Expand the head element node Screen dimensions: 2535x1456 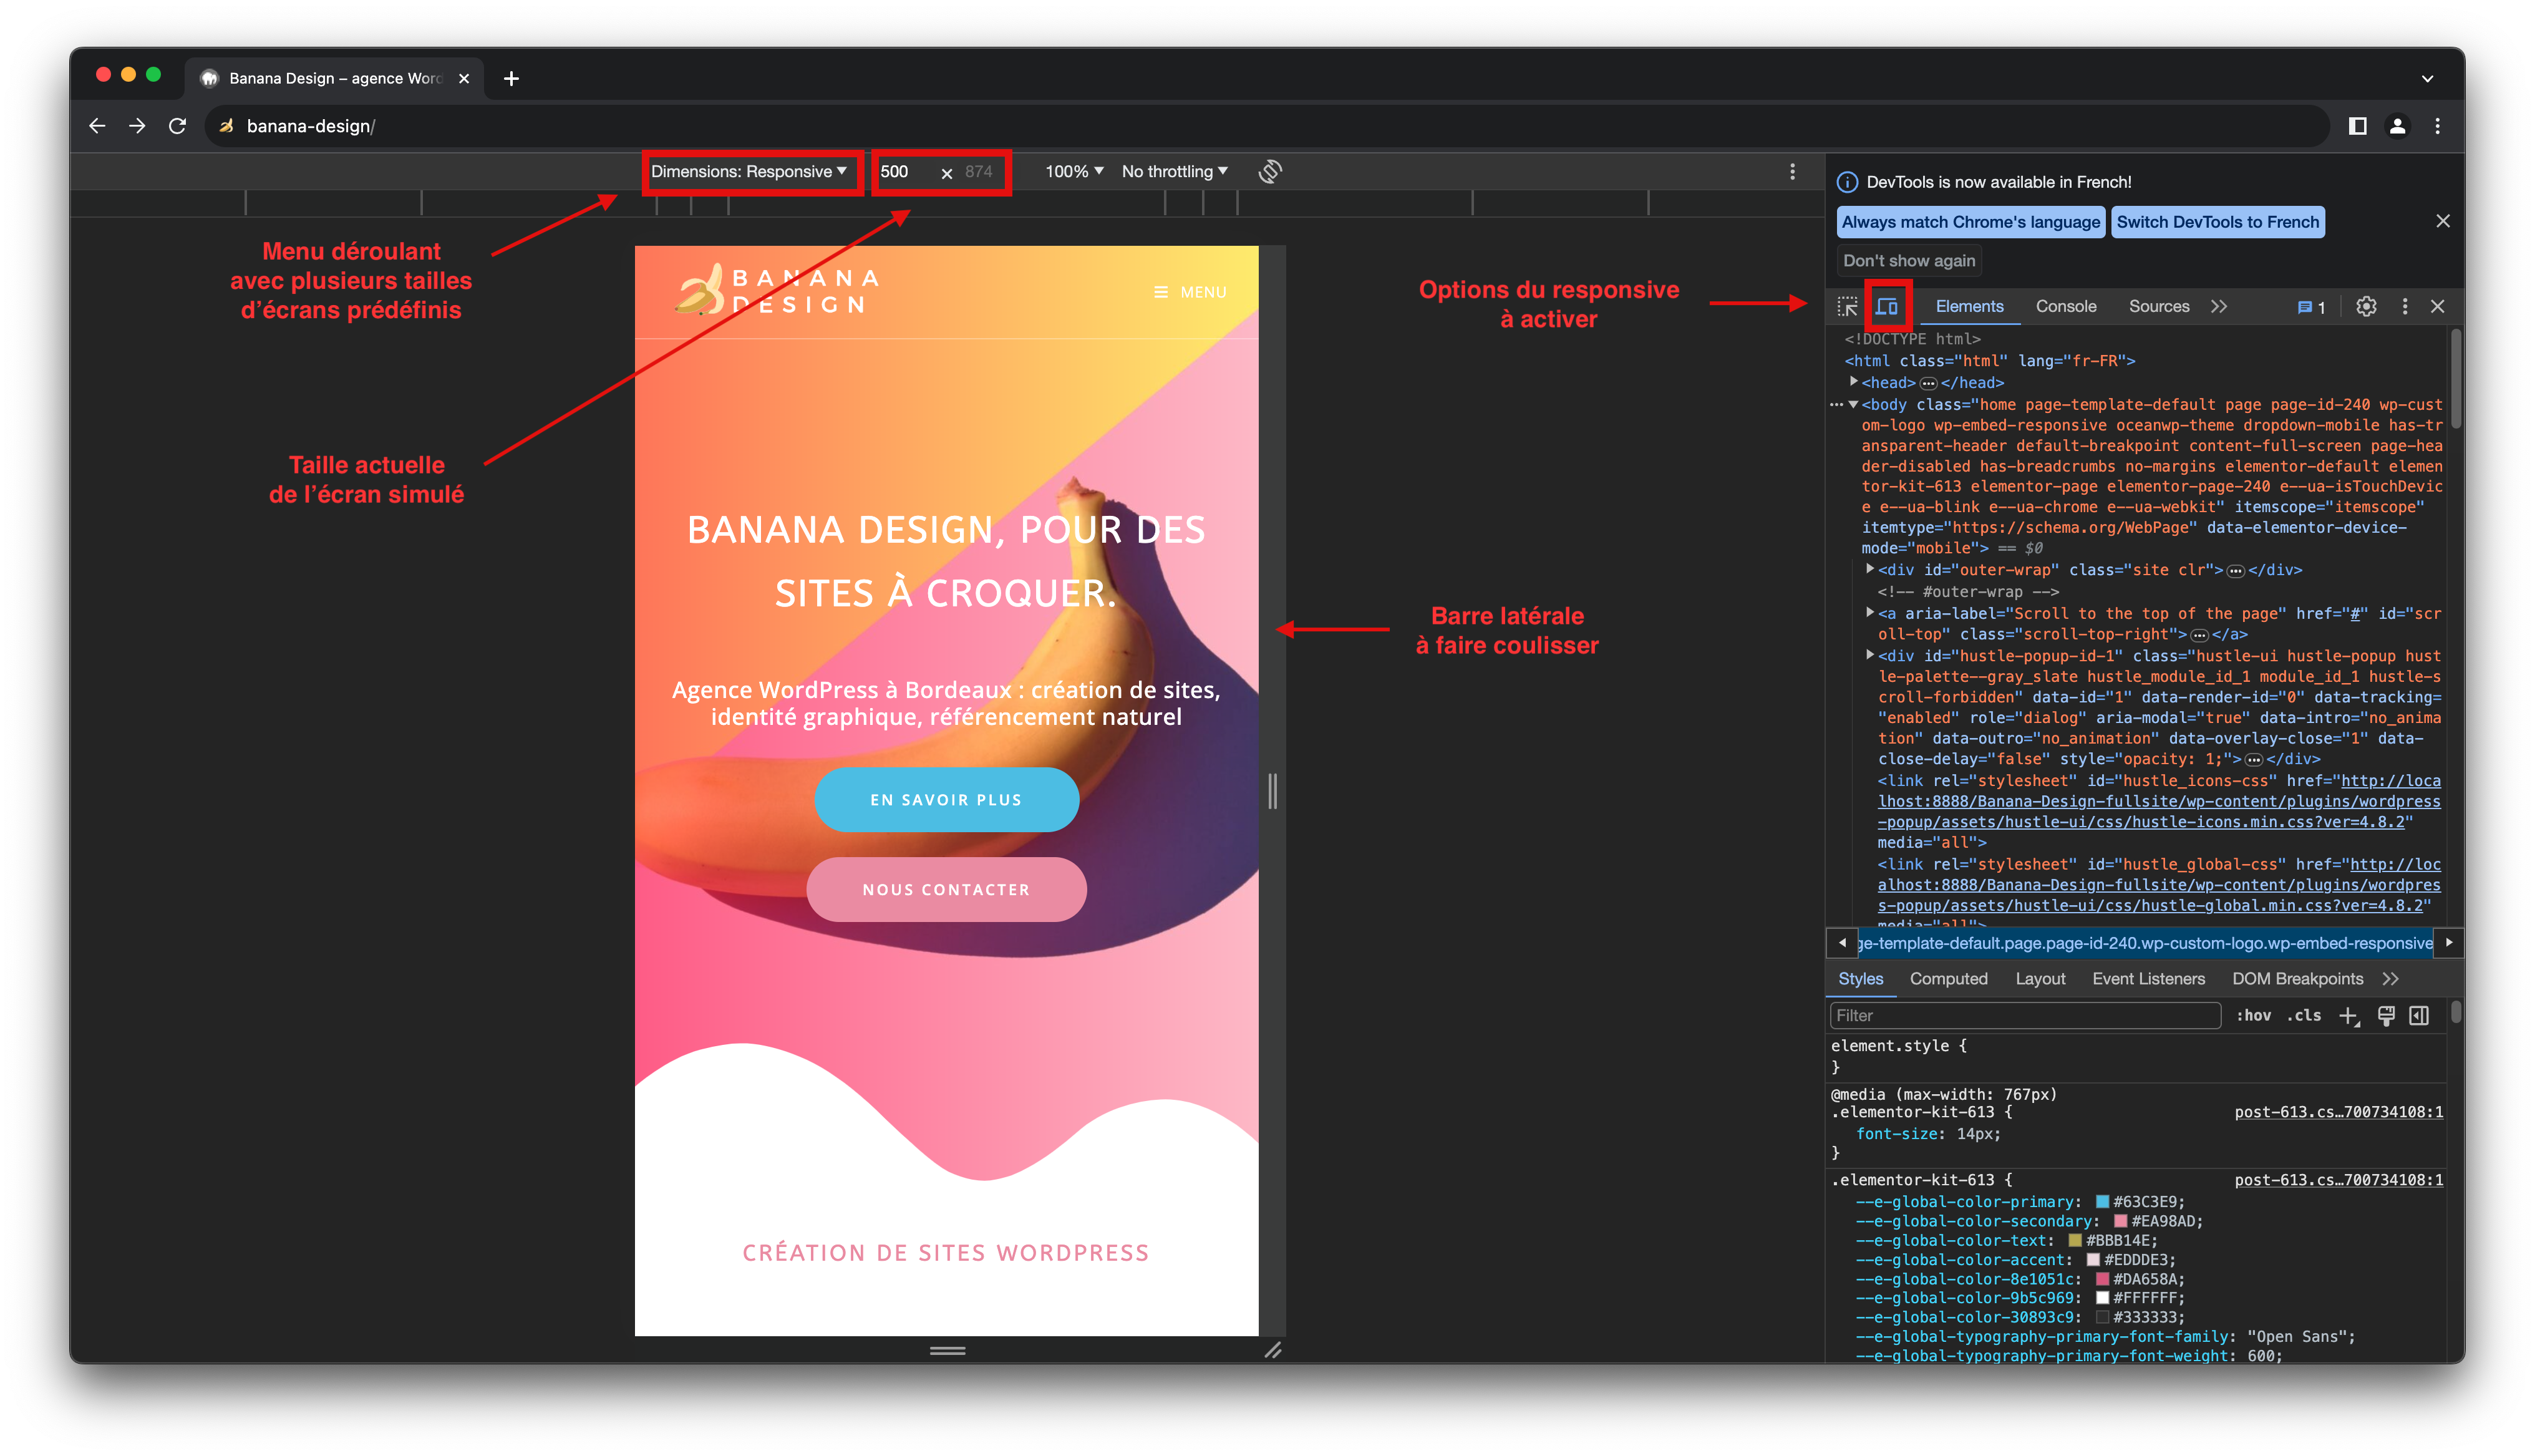coord(1853,382)
